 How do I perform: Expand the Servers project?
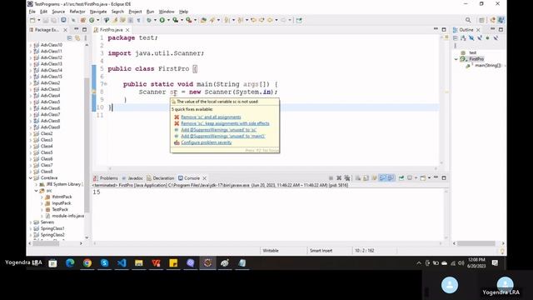pos(31,222)
